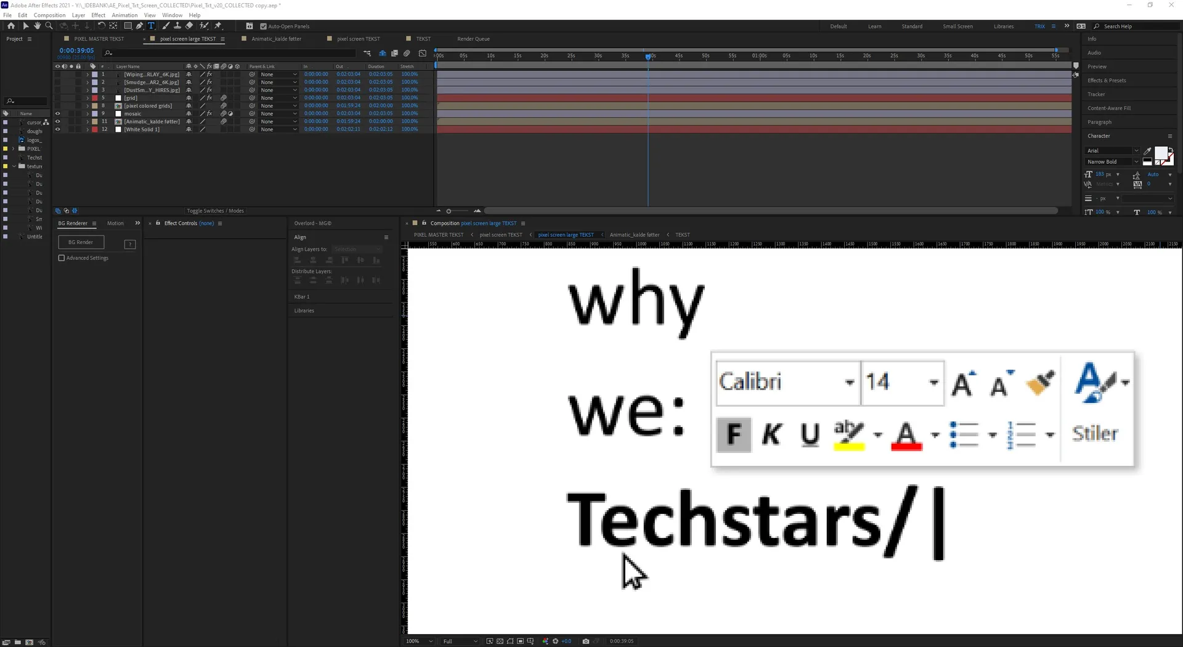Select the Pen tool
Screen dimensions: 1183x647
140,26
